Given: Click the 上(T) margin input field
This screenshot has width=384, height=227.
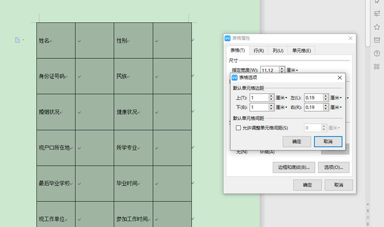Looking at the screenshot, I should (259, 98).
